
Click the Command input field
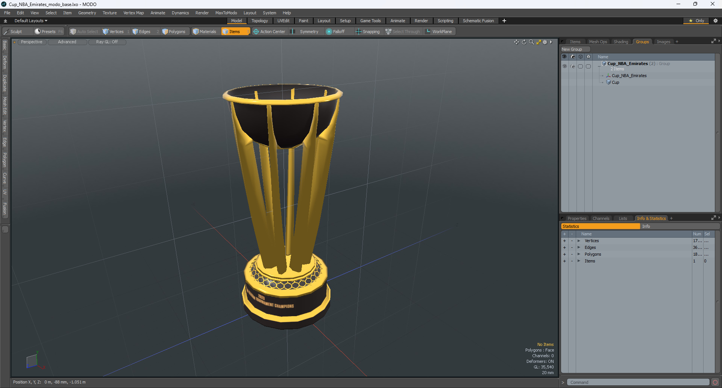point(638,382)
